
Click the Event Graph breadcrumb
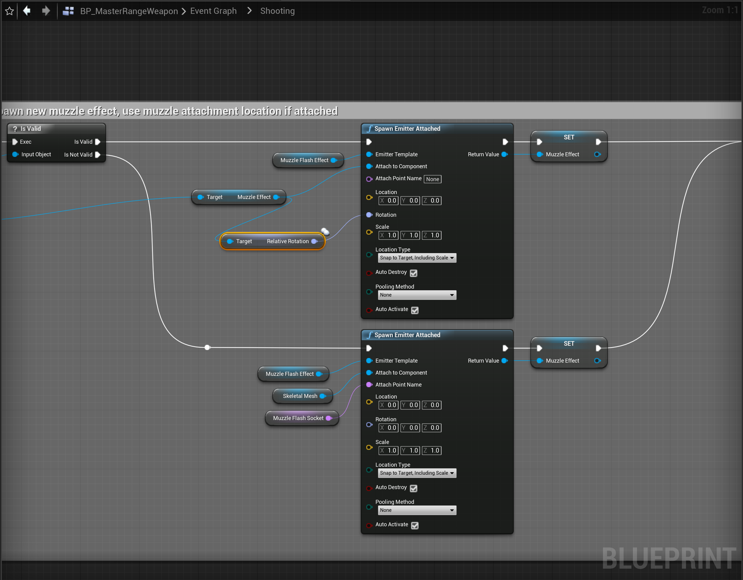(213, 11)
